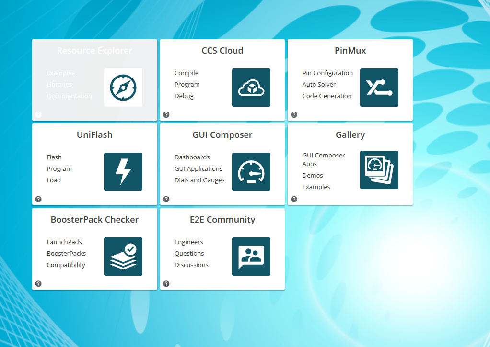The image size is (490, 347).
Task: Click 'Documentation' in Resource Explorer card
Action: 70,96
